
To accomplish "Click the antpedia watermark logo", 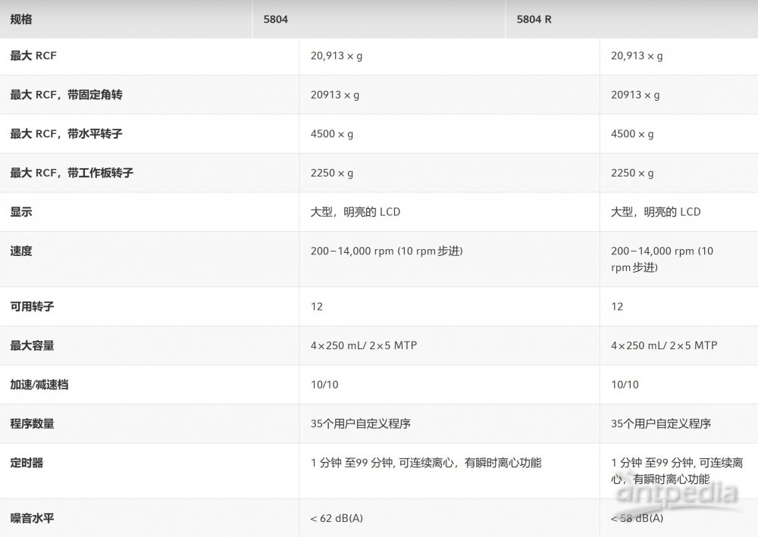I will [x=676, y=495].
